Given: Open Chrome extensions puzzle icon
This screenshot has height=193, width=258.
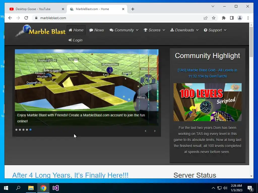Looking at the screenshot, I should 224,18.
